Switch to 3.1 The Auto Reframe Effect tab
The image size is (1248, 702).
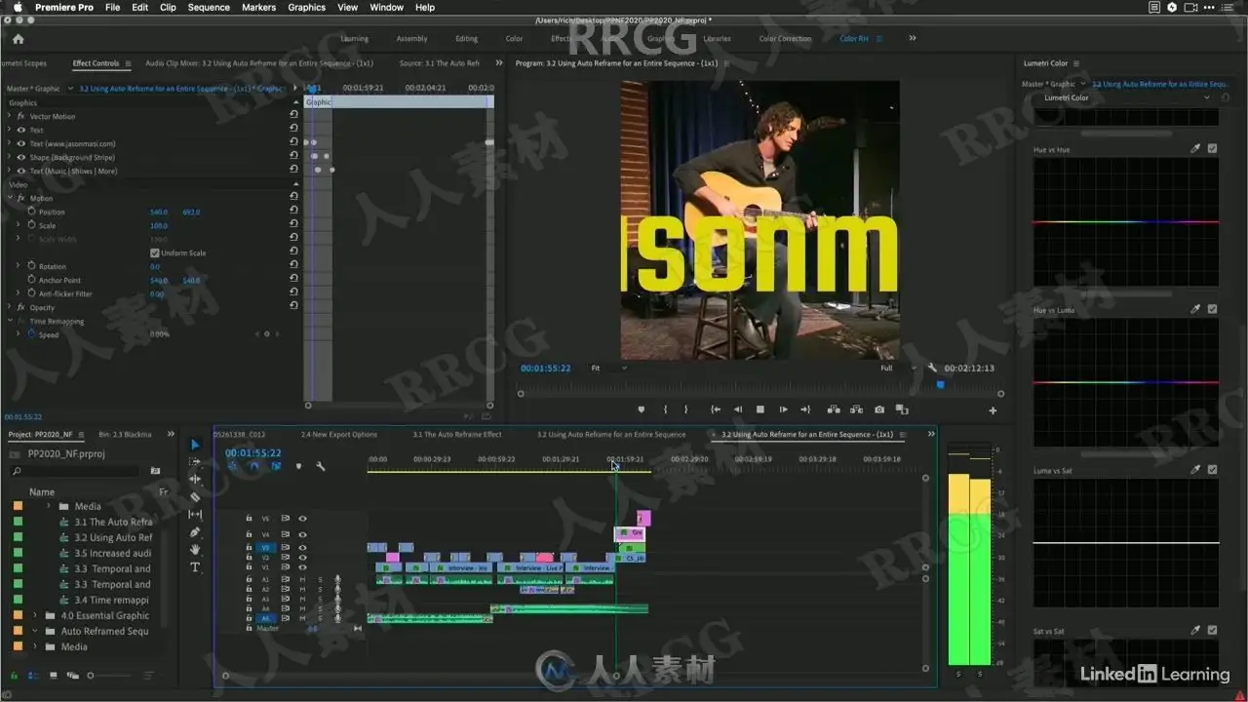[x=456, y=434]
